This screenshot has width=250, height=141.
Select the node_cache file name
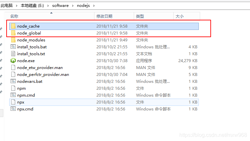28,26
